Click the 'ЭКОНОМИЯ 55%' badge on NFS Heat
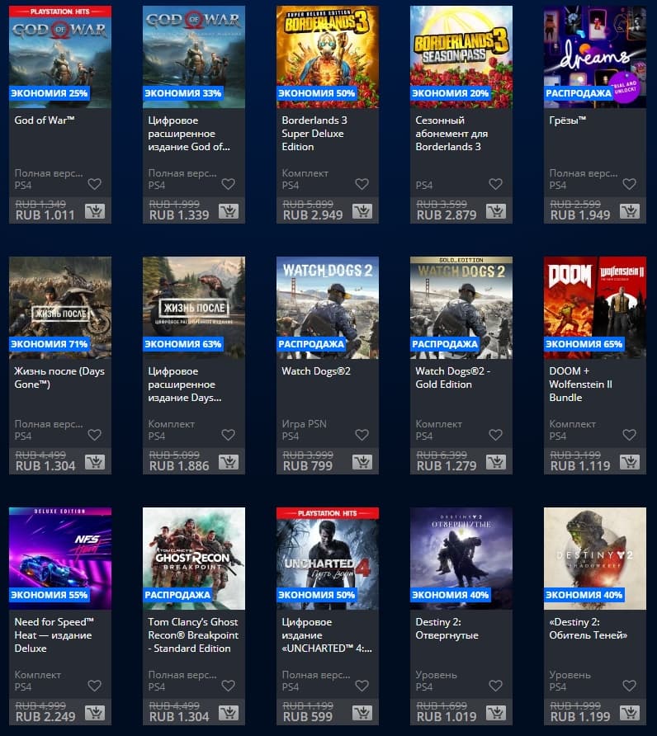This screenshot has width=657, height=736. point(49,595)
